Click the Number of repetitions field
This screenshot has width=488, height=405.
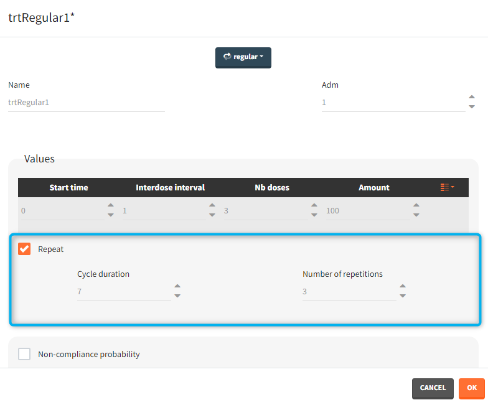[349, 291]
